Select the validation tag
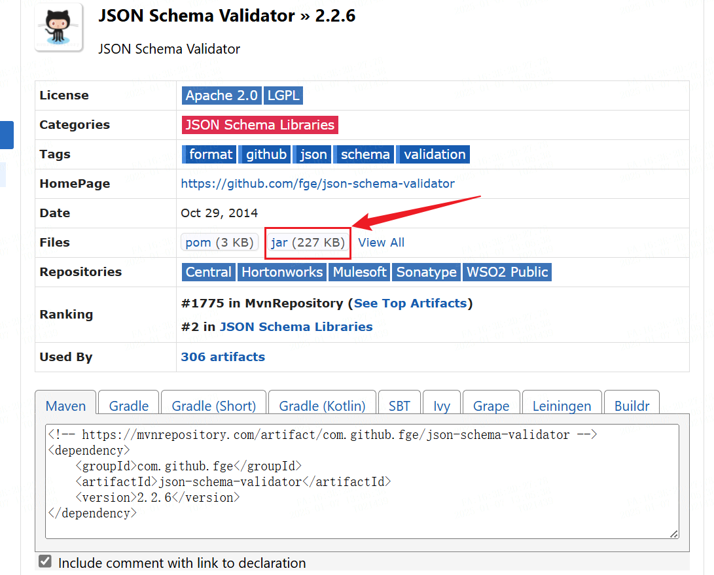714x575 pixels. click(433, 154)
